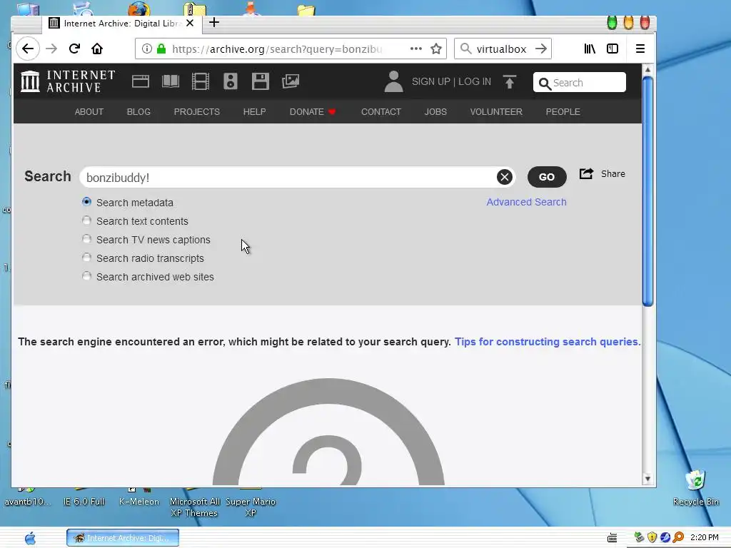The image size is (731, 548).
Task: Click the page vertical scrollbar thumb
Action: (647, 191)
